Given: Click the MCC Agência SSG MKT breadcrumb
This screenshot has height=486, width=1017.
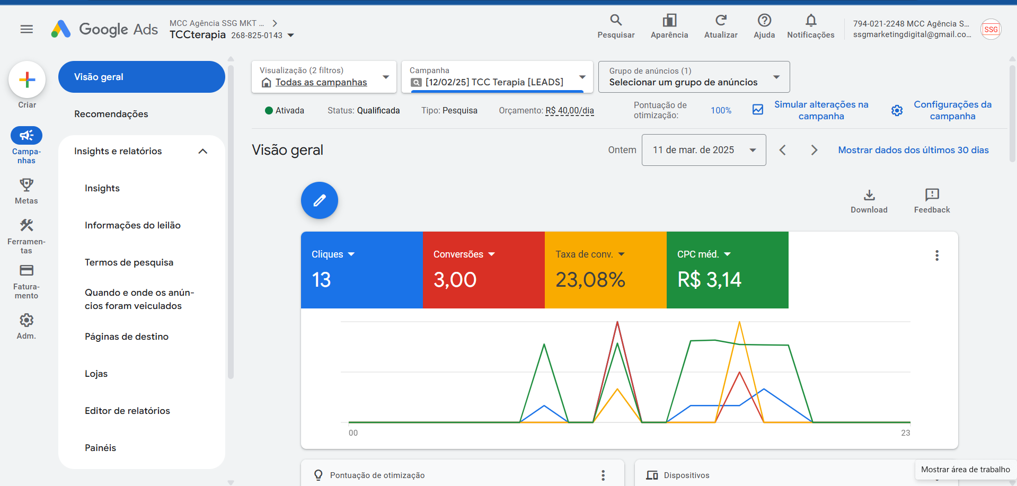Looking at the screenshot, I should point(217,23).
